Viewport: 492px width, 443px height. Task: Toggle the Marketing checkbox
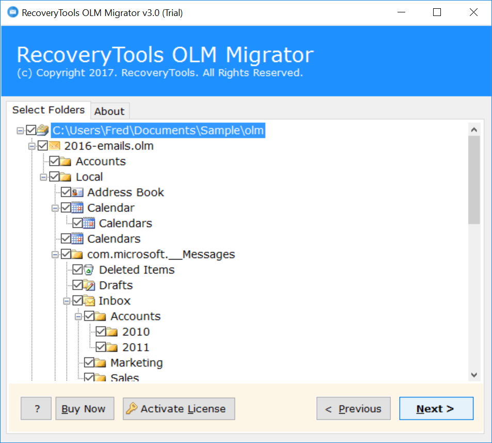click(x=89, y=362)
